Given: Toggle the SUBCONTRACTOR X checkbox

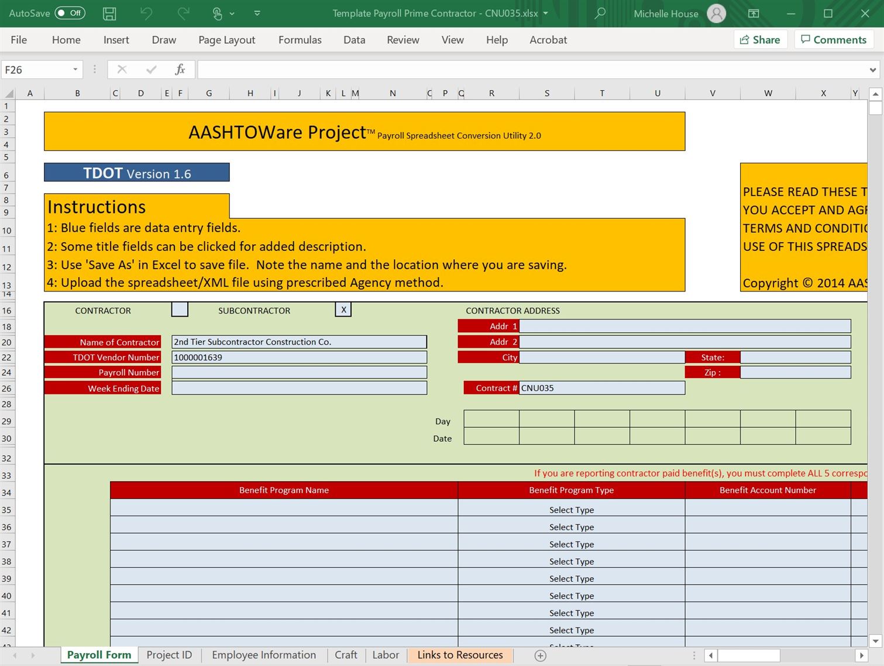Looking at the screenshot, I should click(343, 310).
